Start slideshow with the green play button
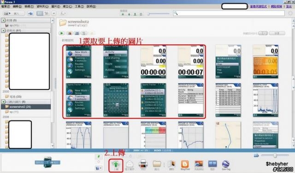This screenshot has width=295, height=173. point(61,33)
